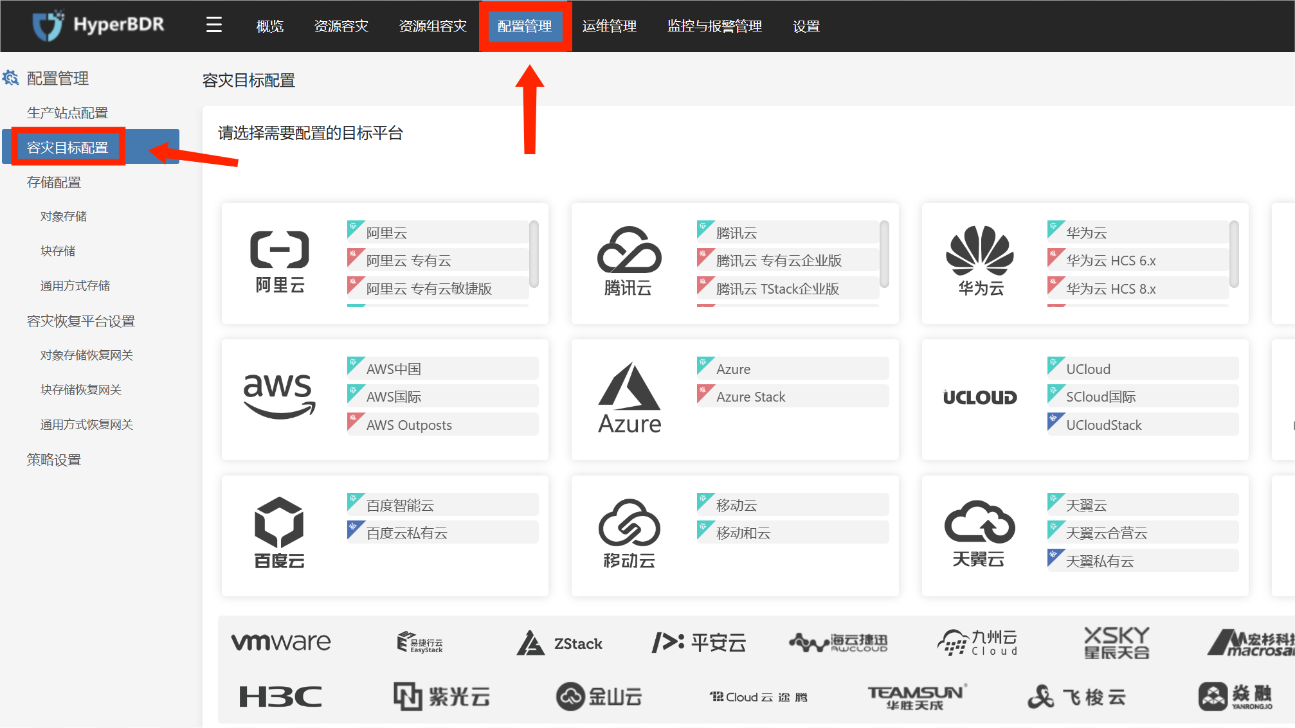The image size is (1295, 728).
Task: Click the 配置管理 gear icon in sidebar
Action: pyautogui.click(x=10, y=78)
